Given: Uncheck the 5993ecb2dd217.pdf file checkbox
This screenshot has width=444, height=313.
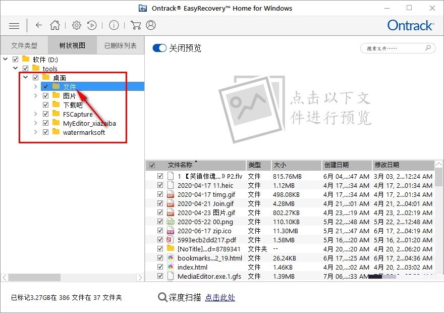Looking at the screenshot, I should [160, 240].
